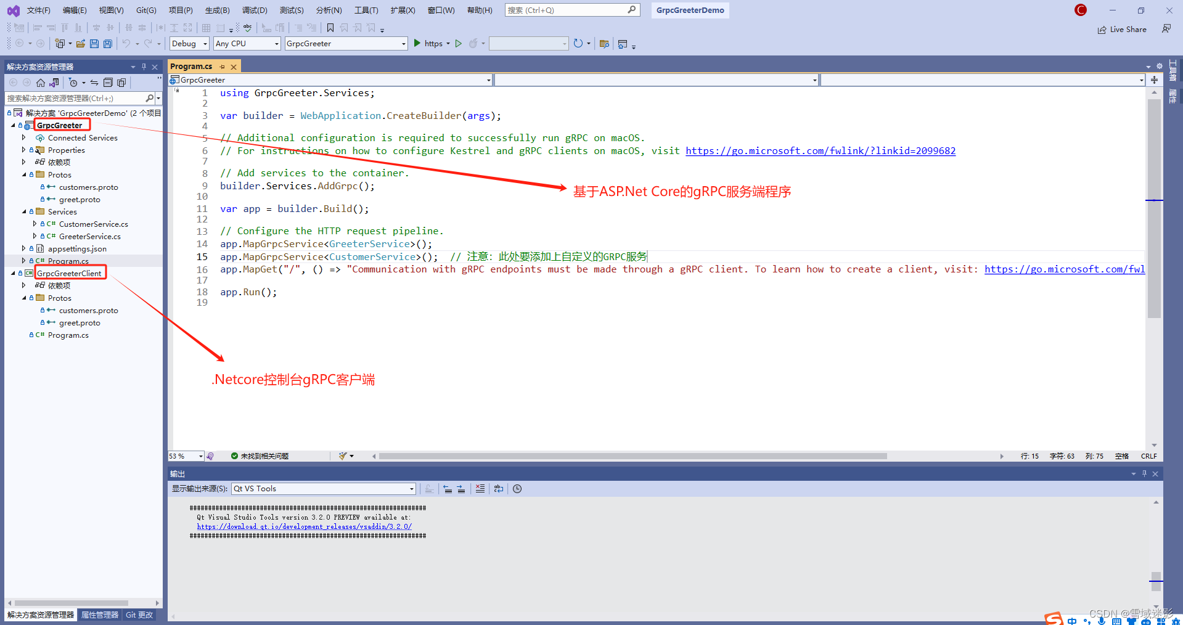
Task: Pin the Solution Explorer panel
Action: [144, 67]
